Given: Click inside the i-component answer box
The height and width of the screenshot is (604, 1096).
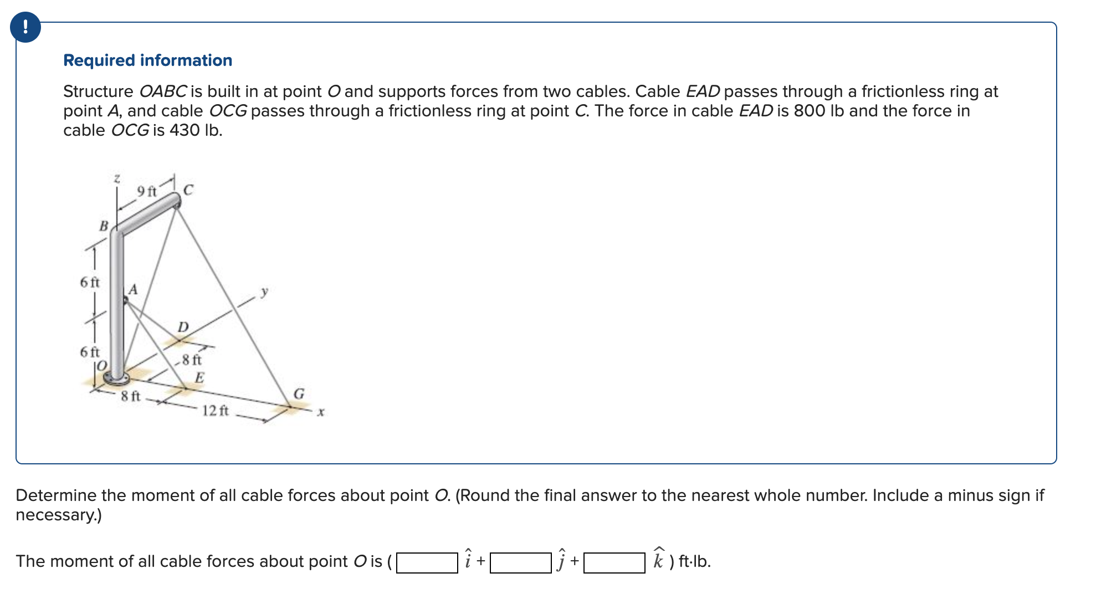Looking at the screenshot, I should 428,561.
